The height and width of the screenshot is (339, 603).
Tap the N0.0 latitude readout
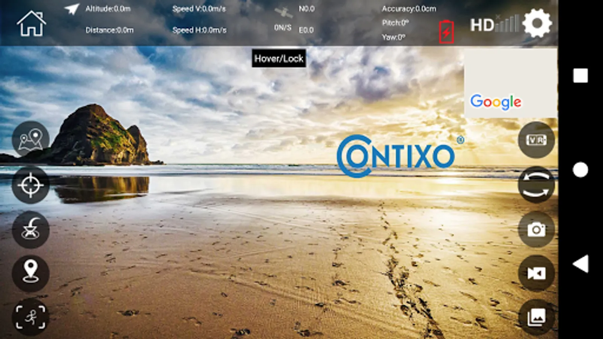point(306,9)
